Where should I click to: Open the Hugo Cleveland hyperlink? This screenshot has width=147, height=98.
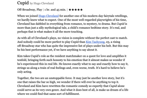point(48,16)
